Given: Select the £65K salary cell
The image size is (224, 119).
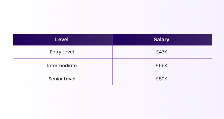Looking at the screenshot, I should [162, 66].
